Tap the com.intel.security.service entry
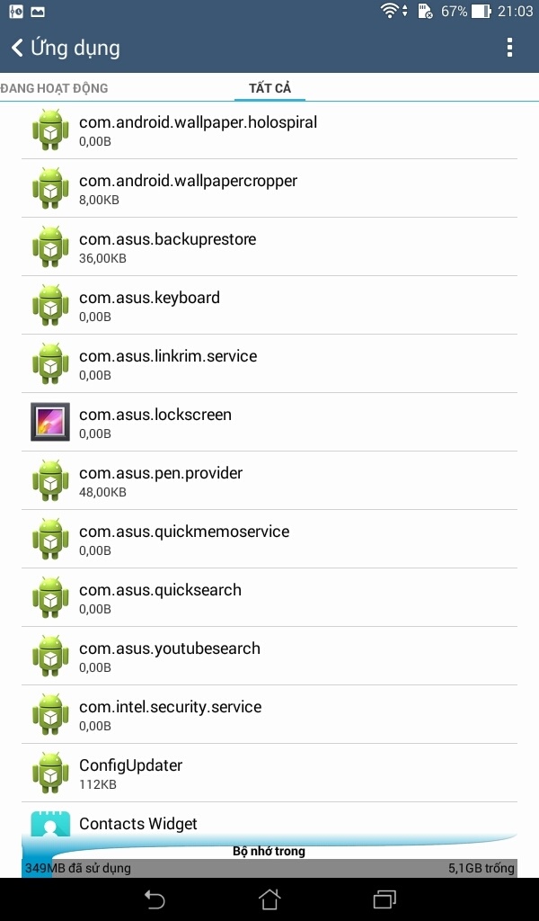This screenshot has width=539, height=921. [269, 714]
